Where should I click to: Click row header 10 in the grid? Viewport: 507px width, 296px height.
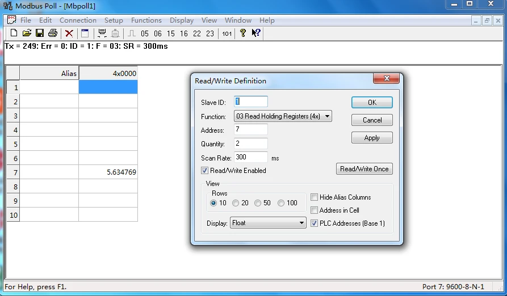click(13, 215)
